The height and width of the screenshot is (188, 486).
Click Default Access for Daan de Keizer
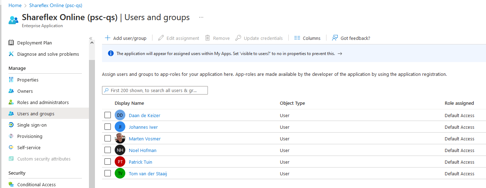[460, 115]
